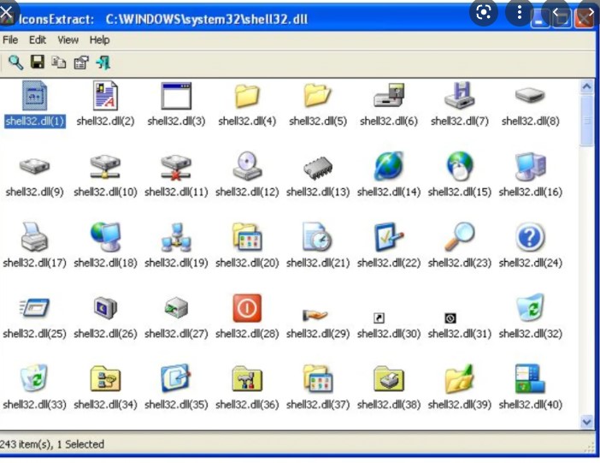Open the File menu
Screen dimensions: 600x463
click(x=10, y=40)
